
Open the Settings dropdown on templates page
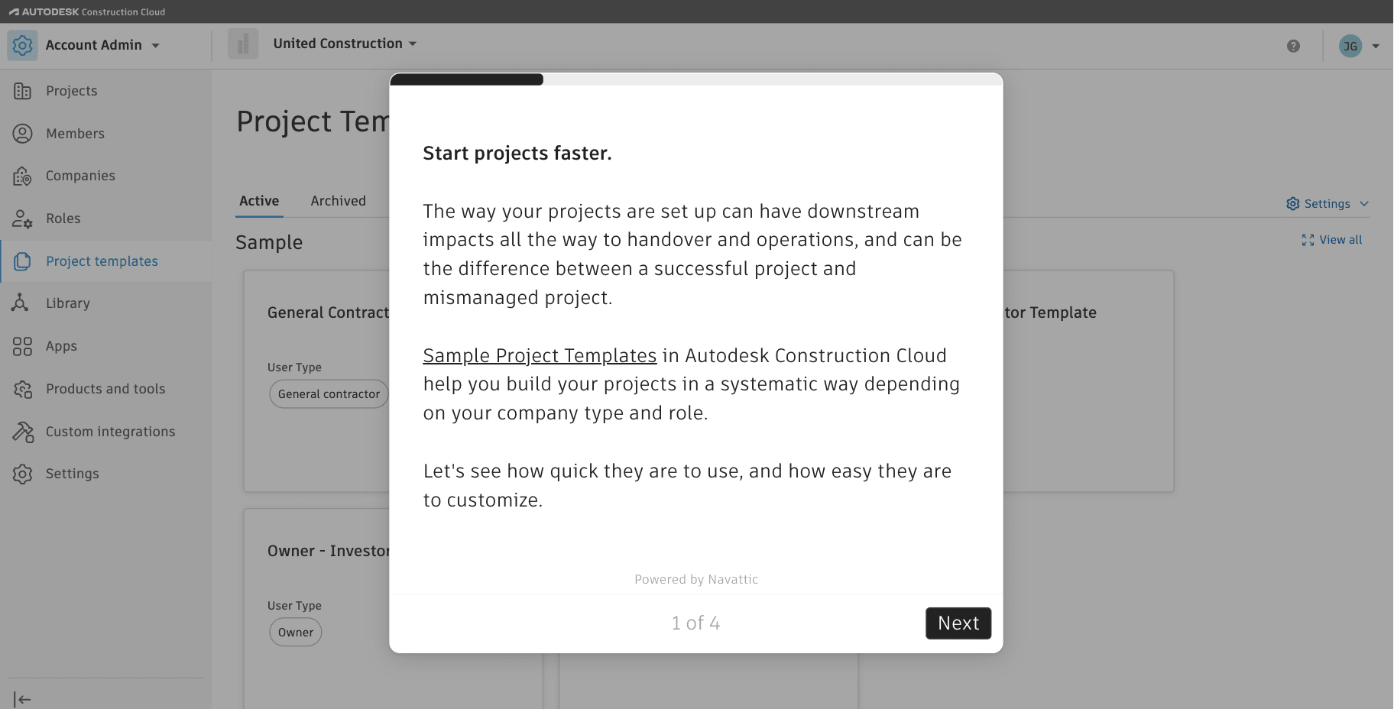click(1328, 204)
